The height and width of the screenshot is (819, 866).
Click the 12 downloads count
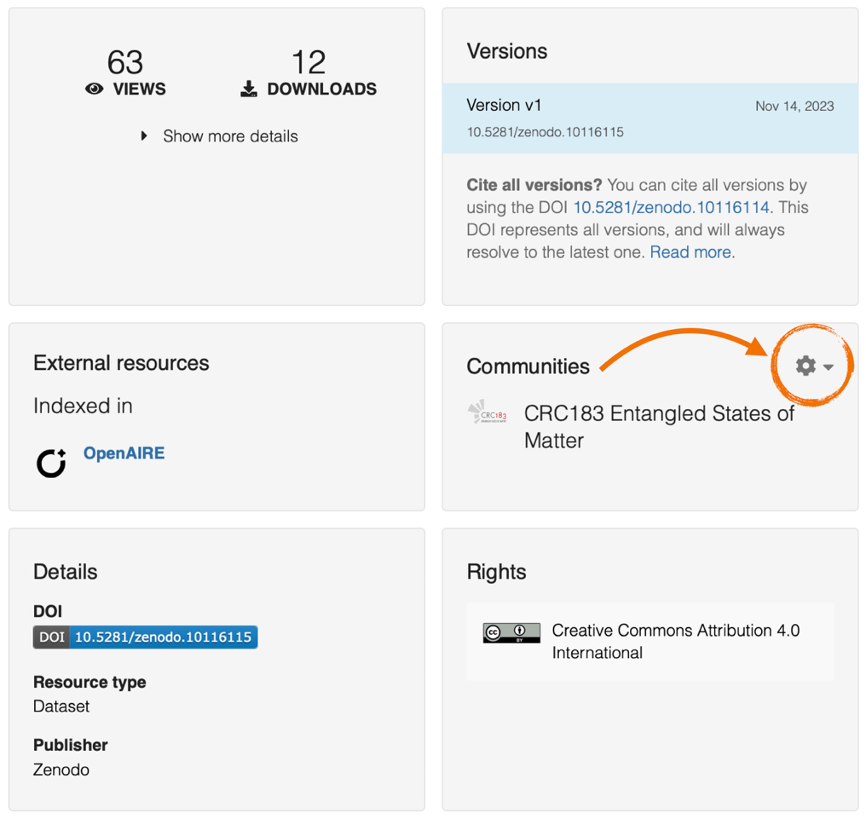(309, 62)
